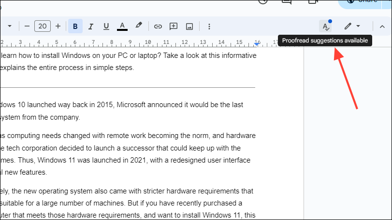Click the text "Windows 11 was launched in 2021"
The height and width of the screenshot is (220, 392).
(x=92, y=160)
